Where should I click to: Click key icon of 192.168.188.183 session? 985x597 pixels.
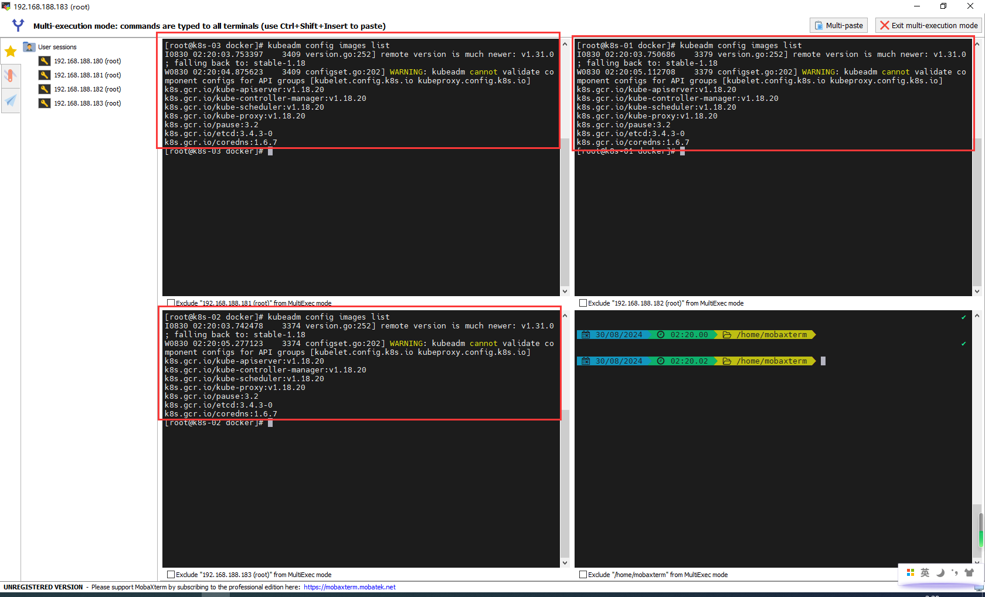pos(45,103)
